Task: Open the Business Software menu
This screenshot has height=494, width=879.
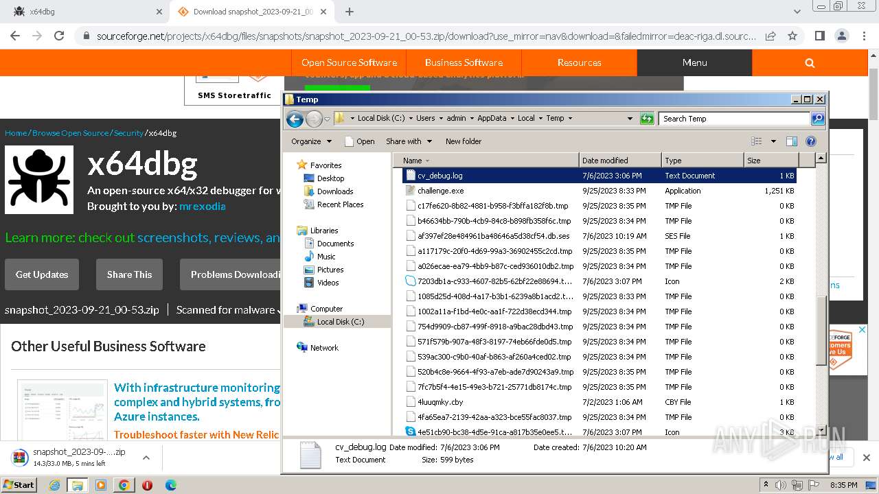Action: pos(464,62)
